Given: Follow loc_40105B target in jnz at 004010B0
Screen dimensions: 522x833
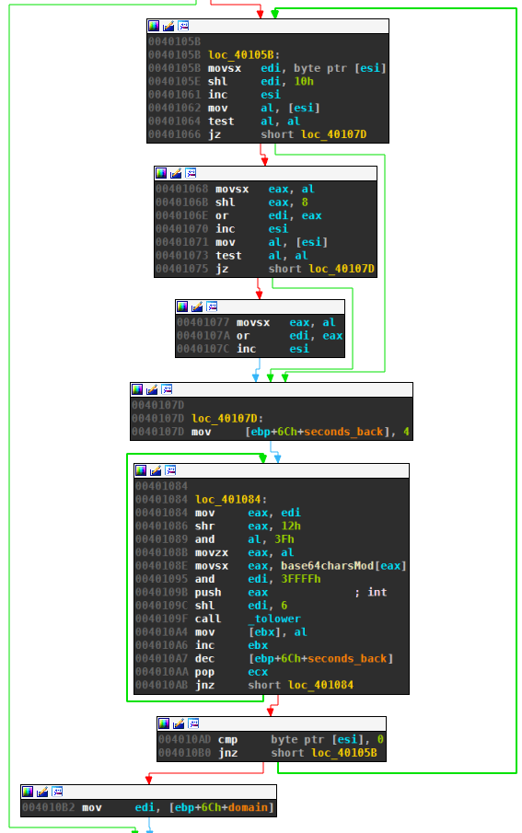Looking at the screenshot, I should pyautogui.click(x=344, y=753).
